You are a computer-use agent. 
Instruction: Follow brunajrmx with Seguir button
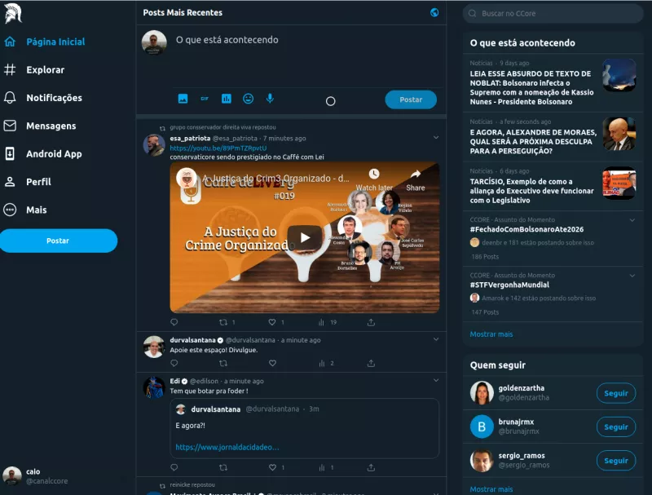[x=616, y=426]
